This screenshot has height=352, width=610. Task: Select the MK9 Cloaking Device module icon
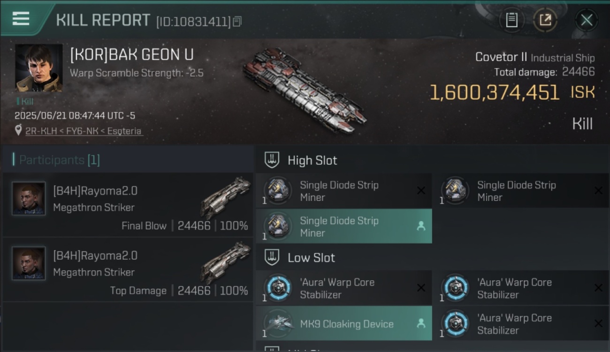pos(278,324)
